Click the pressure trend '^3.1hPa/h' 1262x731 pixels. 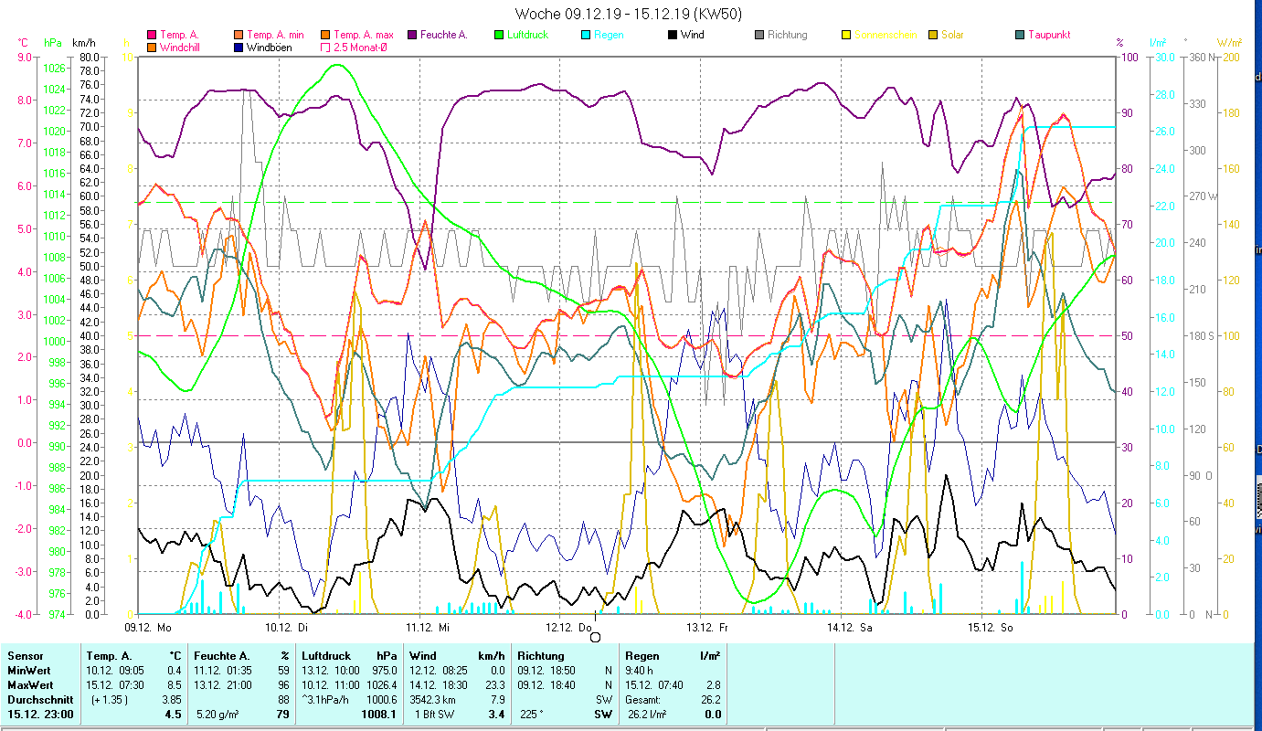pyautogui.click(x=325, y=700)
